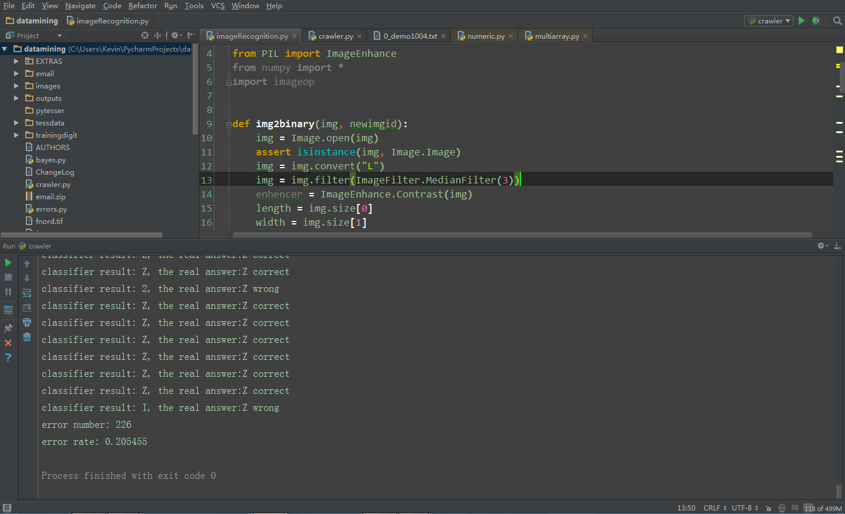Click the red X to close the Run tab

click(x=8, y=343)
